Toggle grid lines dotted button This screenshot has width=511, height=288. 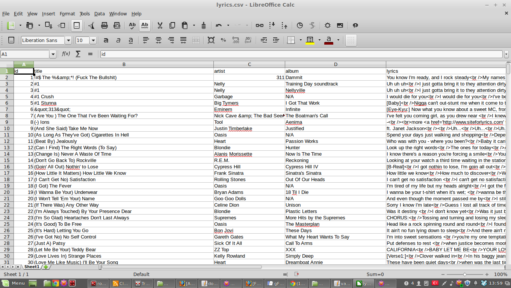point(351,40)
